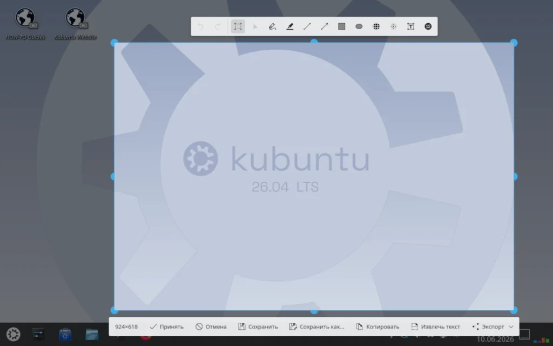Screen dimensions: 553x346
Task: Select the Highlighter marker tool
Action: coord(289,26)
